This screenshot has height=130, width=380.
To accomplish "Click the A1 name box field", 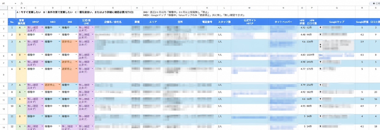I will [7, 3].
